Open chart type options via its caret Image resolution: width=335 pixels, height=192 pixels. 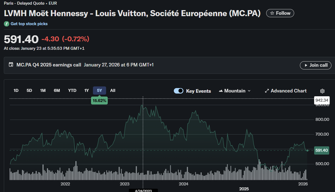(x=249, y=91)
